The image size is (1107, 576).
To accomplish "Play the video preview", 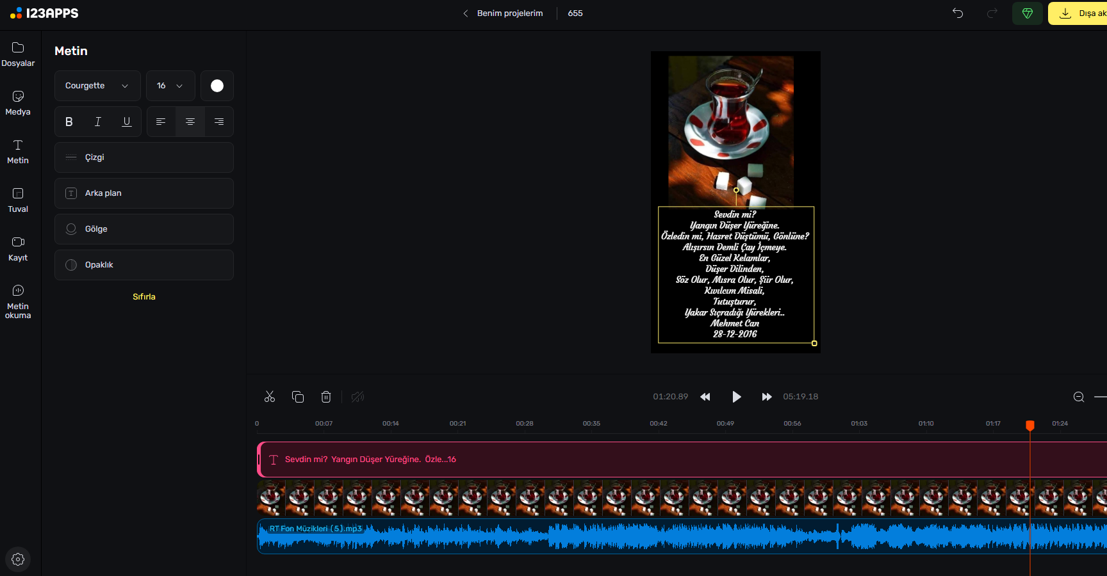I will pyautogui.click(x=736, y=397).
